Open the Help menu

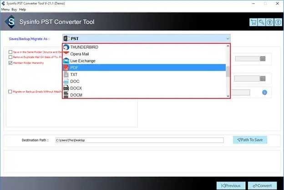tap(22, 10)
